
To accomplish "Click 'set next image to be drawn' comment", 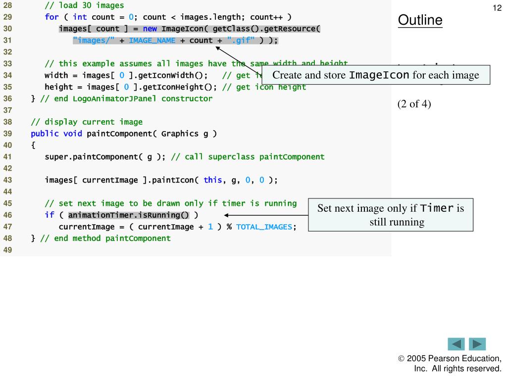I will pyautogui.click(x=171, y=203).
